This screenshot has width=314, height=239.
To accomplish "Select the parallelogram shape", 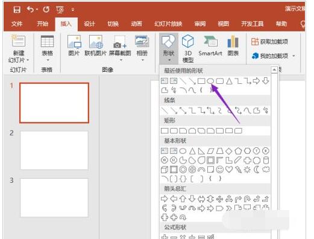I will pos(210,151).
